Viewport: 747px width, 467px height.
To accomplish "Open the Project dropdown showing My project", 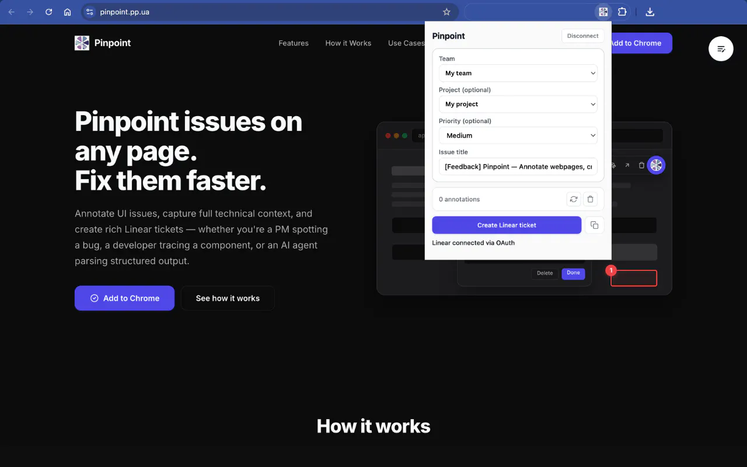I will coord(518,104).
